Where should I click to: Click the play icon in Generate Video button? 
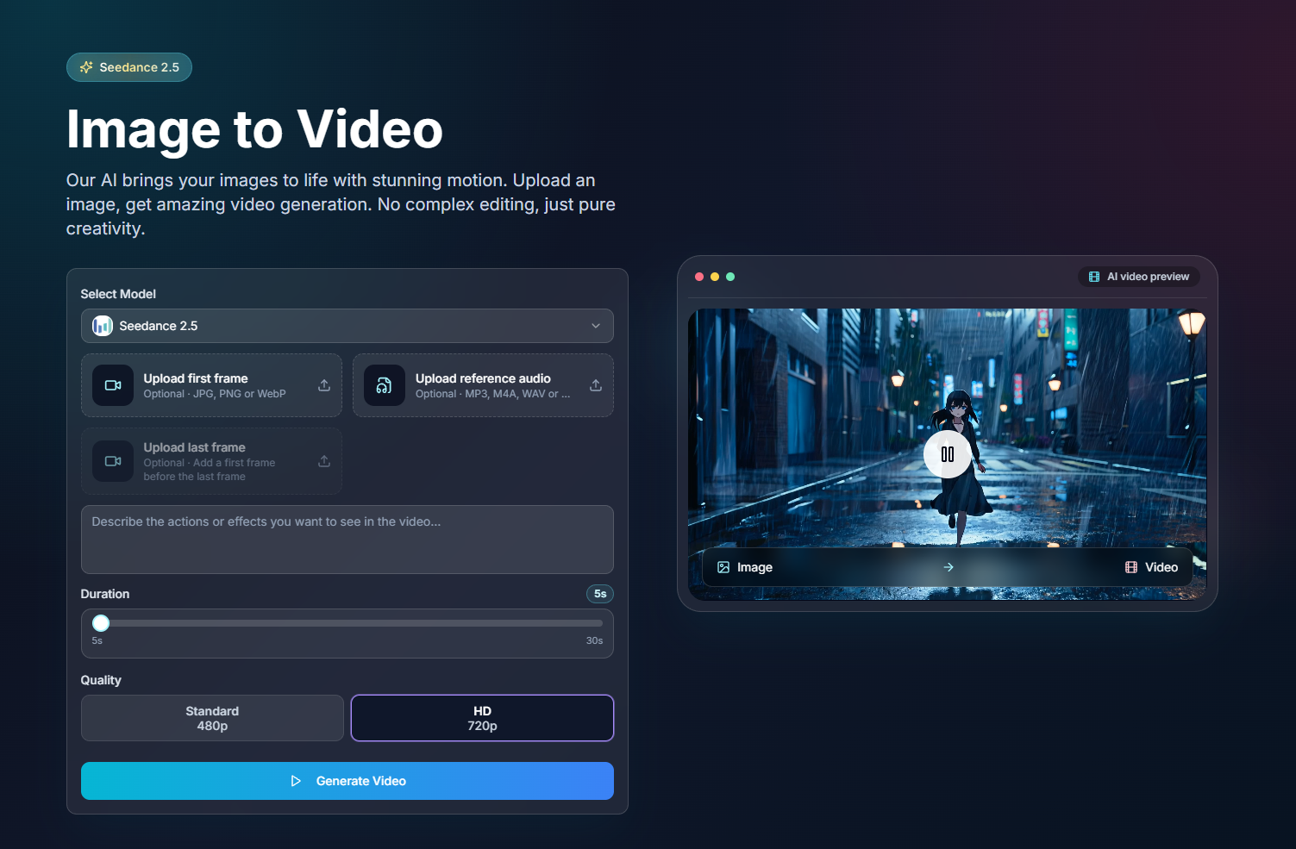(x=296, y=781)
